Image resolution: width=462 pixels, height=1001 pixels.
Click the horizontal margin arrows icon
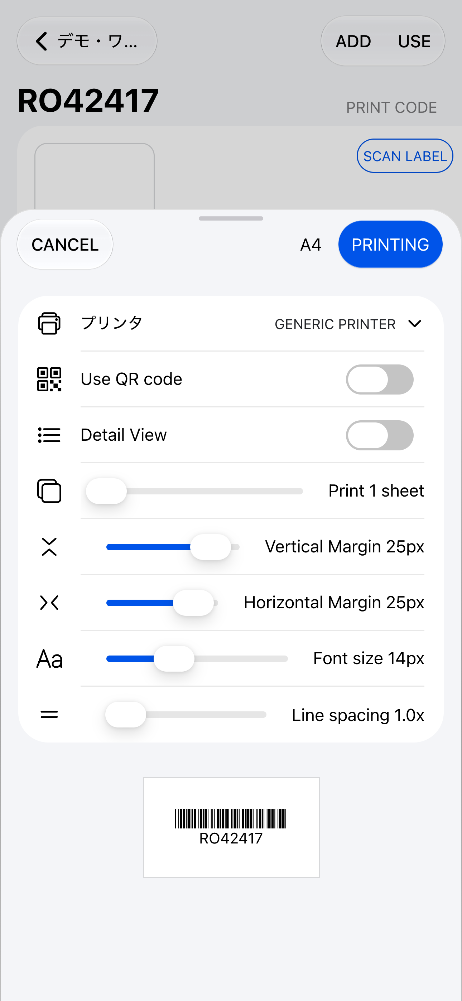point(49,603)
